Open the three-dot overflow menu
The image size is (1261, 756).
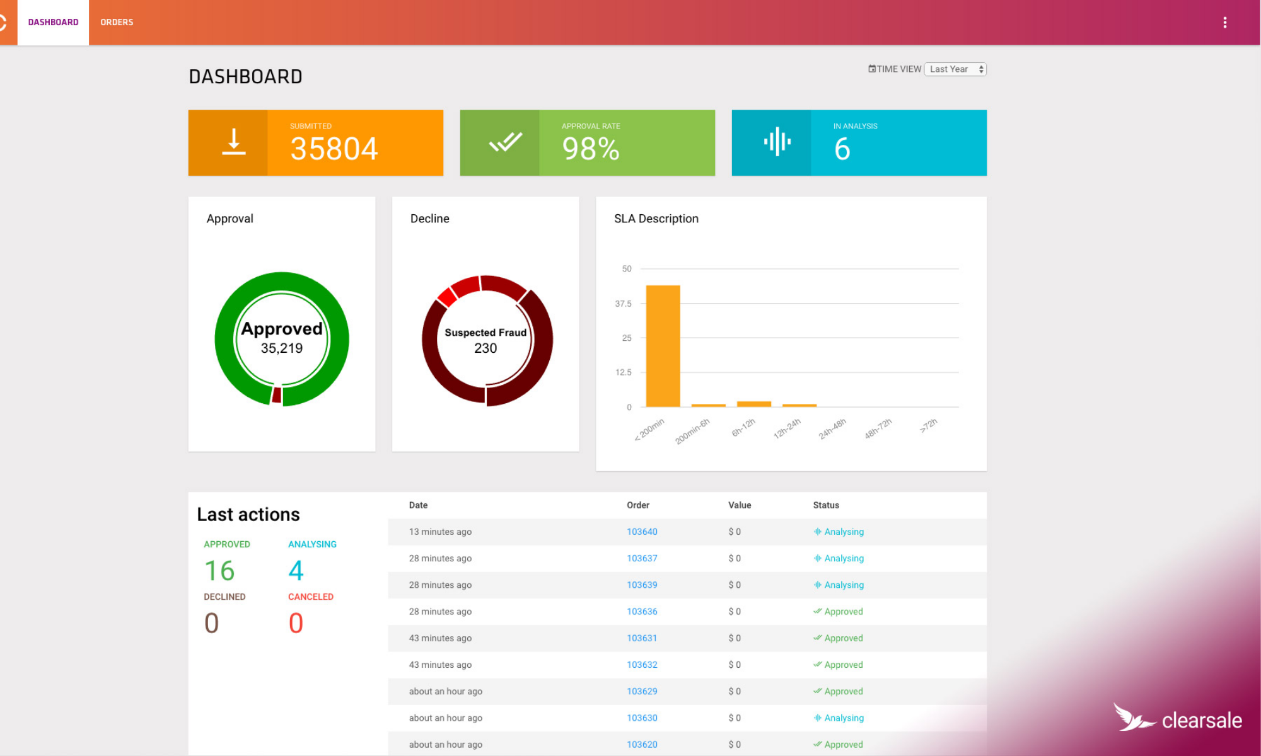[1224, 23]
